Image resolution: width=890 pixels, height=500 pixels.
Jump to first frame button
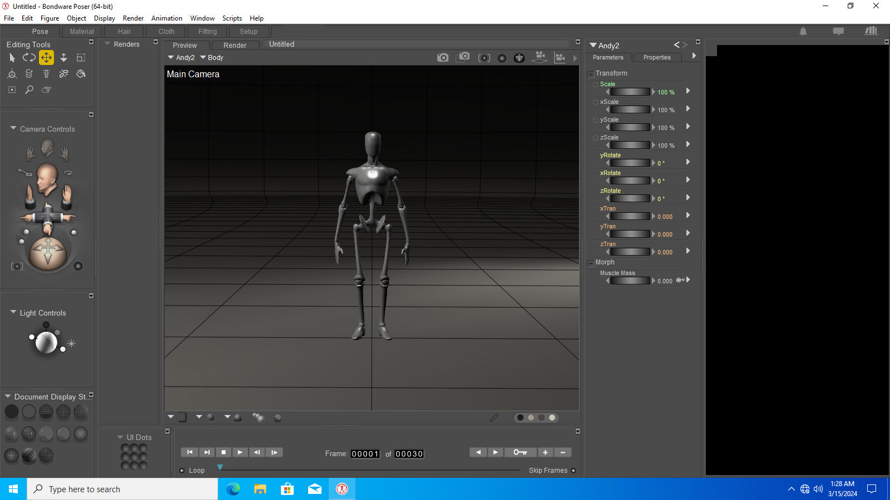point(190,452)
